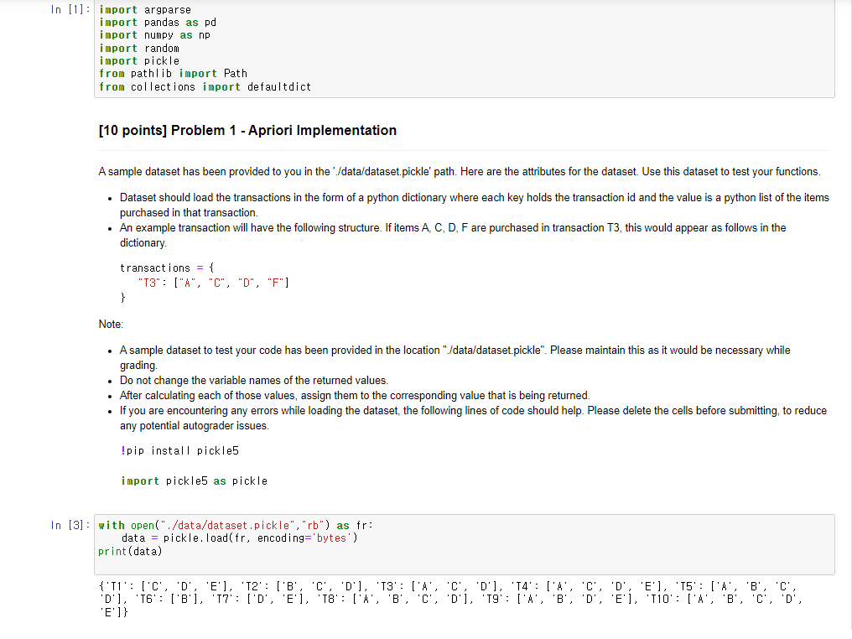Click the paragraph starting 'A sample dataset has been provided'
852x639 pixels.
(460, 172)
